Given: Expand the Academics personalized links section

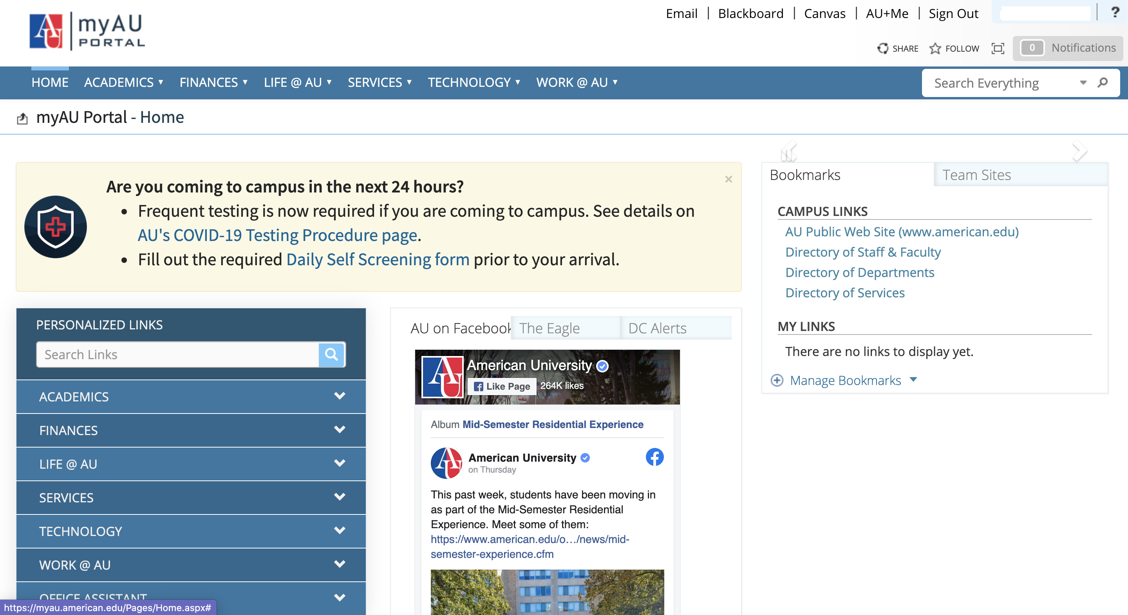Looking at the screenshot, I should [191, 397].
